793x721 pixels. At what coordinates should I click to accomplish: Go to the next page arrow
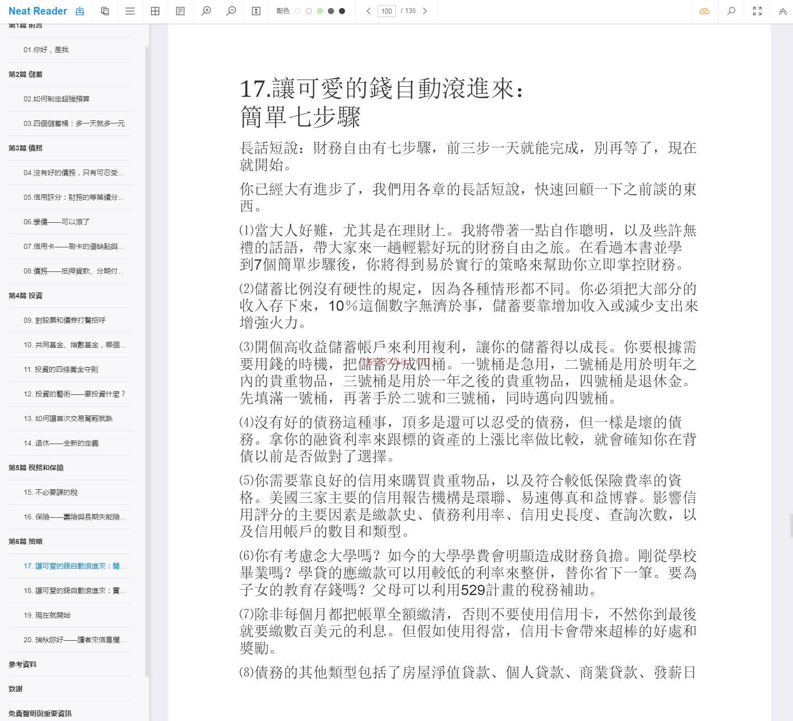425,11
